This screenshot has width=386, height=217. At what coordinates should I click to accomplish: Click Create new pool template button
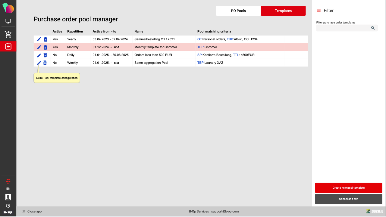click(348, 188)
